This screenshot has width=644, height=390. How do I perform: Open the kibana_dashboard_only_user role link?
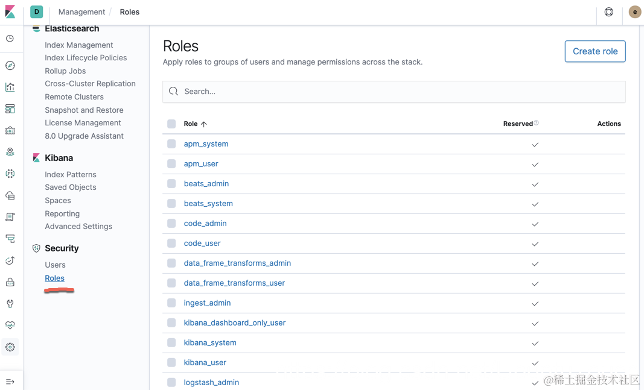(x=235, y=323)
